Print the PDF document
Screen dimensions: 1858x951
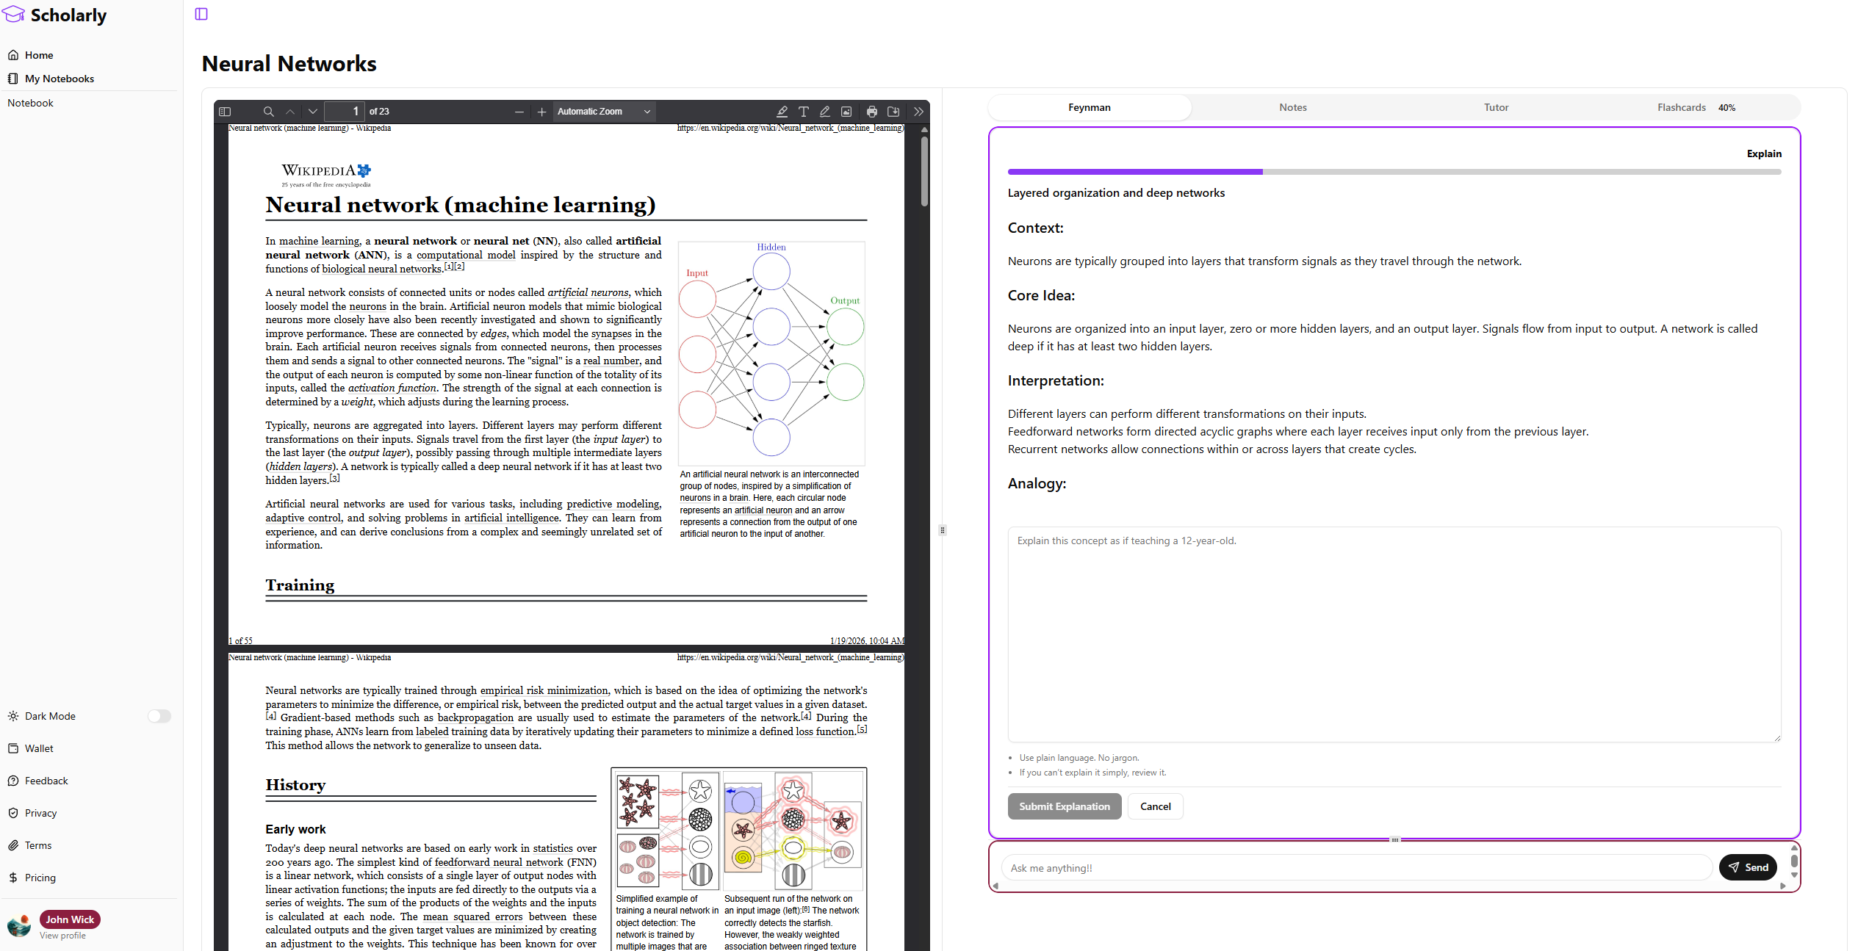tap(871, 112)
